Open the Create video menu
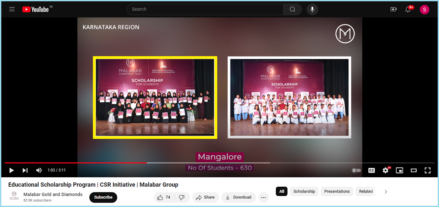Screen dimensions: 439x207 (x=394, y=9)
